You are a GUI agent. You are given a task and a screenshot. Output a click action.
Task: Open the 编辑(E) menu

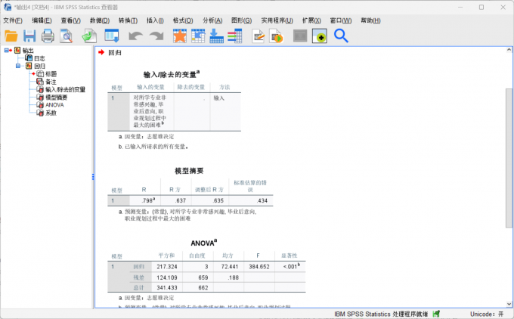[42, 20]
